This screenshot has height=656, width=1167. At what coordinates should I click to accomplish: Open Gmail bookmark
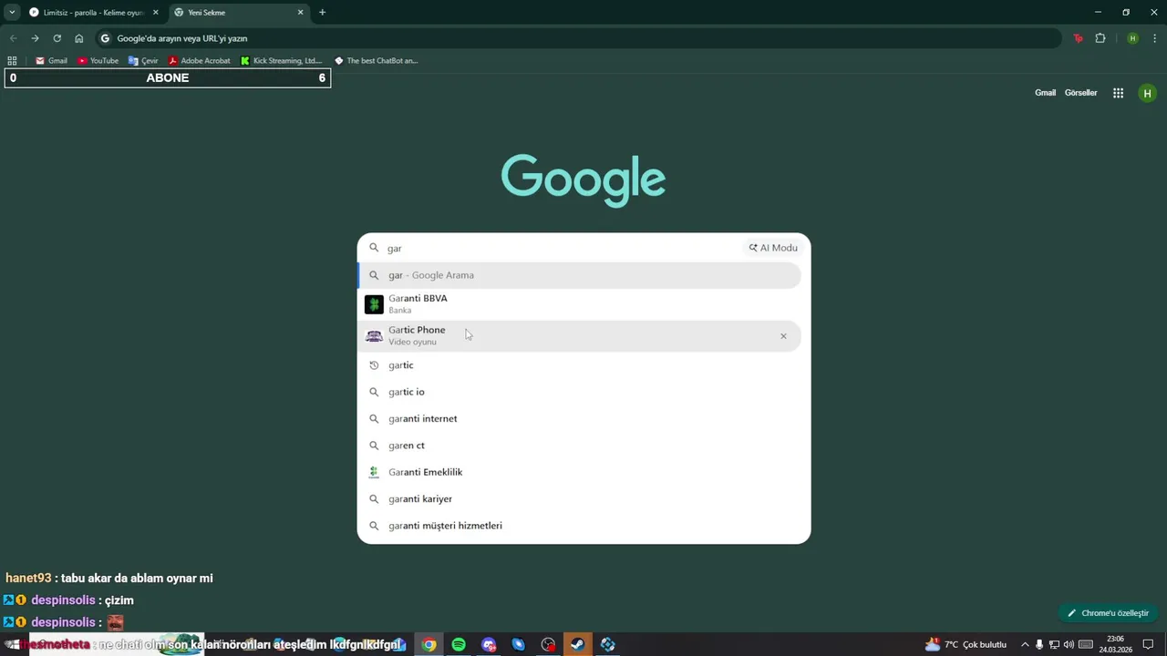51,61
